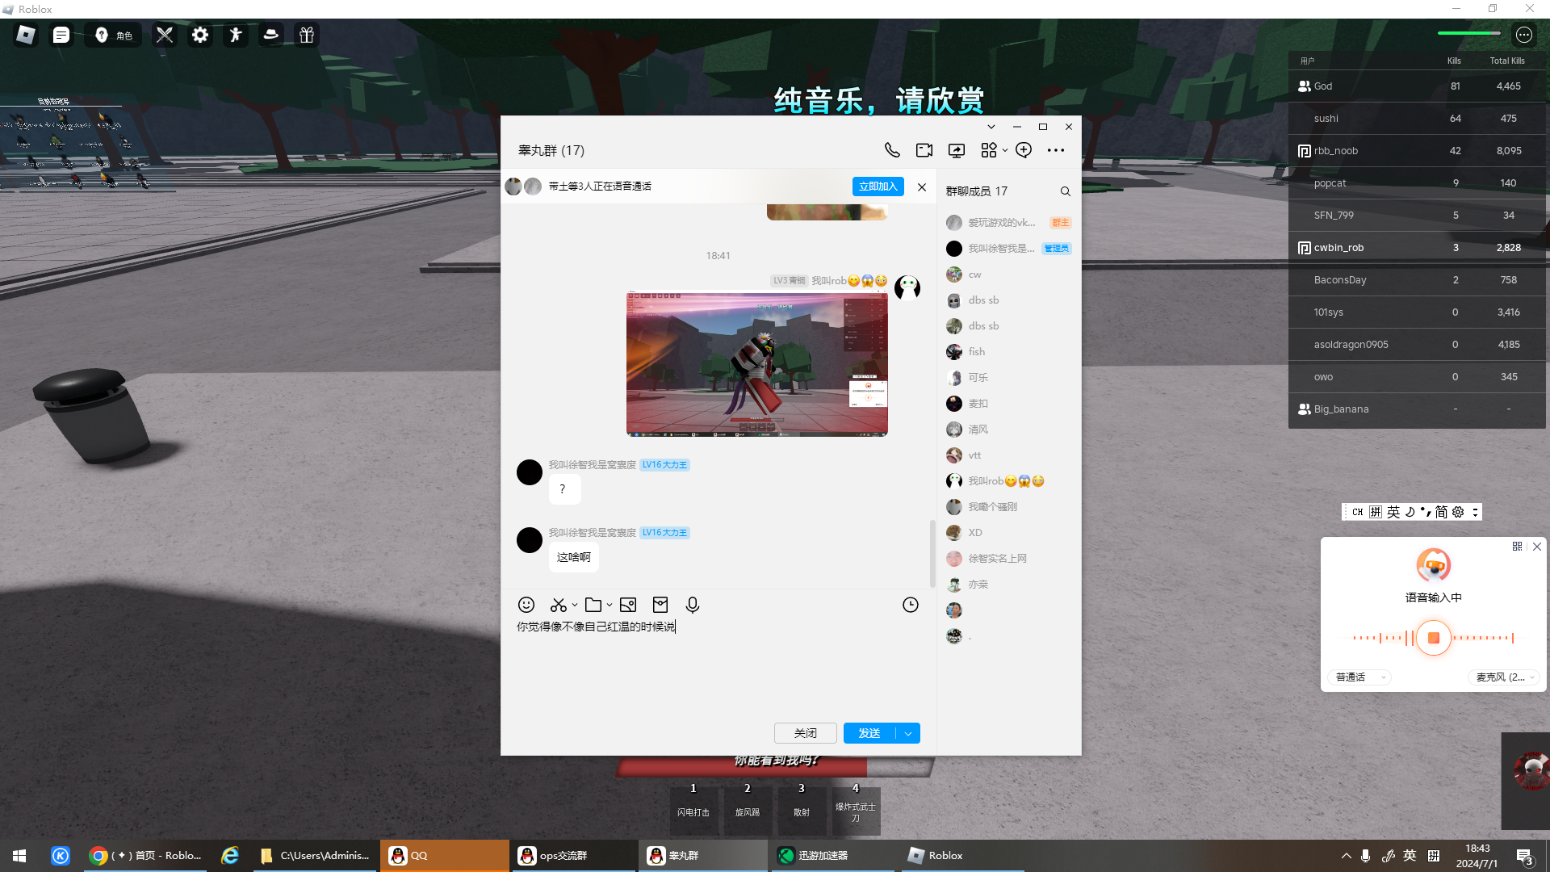1550x872 pixels.
Task: Expand the QQ window title chevron menu
Action: pyautogui.click(x=991, y=127)
